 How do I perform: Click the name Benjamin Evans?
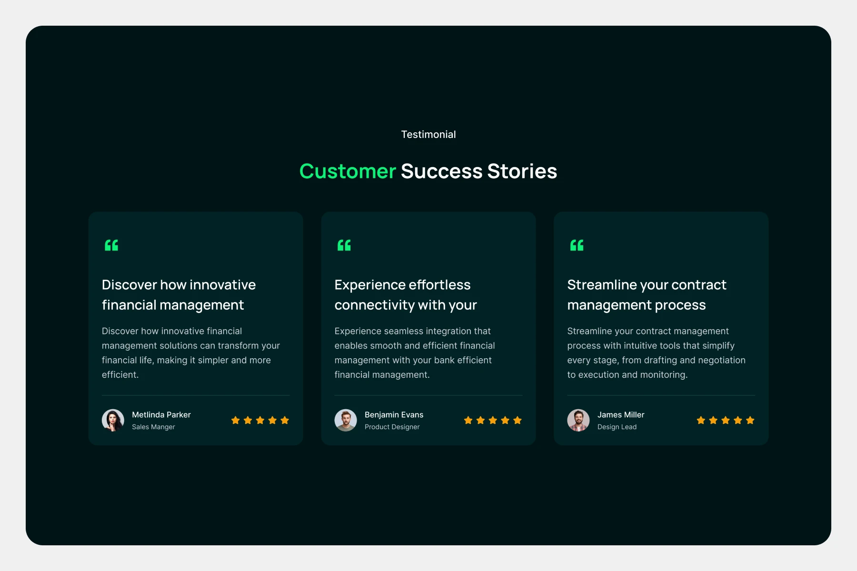point(394,415)
